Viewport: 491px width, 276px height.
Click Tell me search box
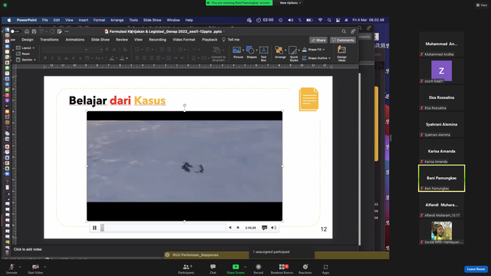231,40
